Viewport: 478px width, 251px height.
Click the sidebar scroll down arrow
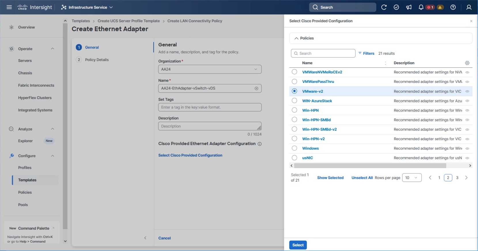point(65,241)
